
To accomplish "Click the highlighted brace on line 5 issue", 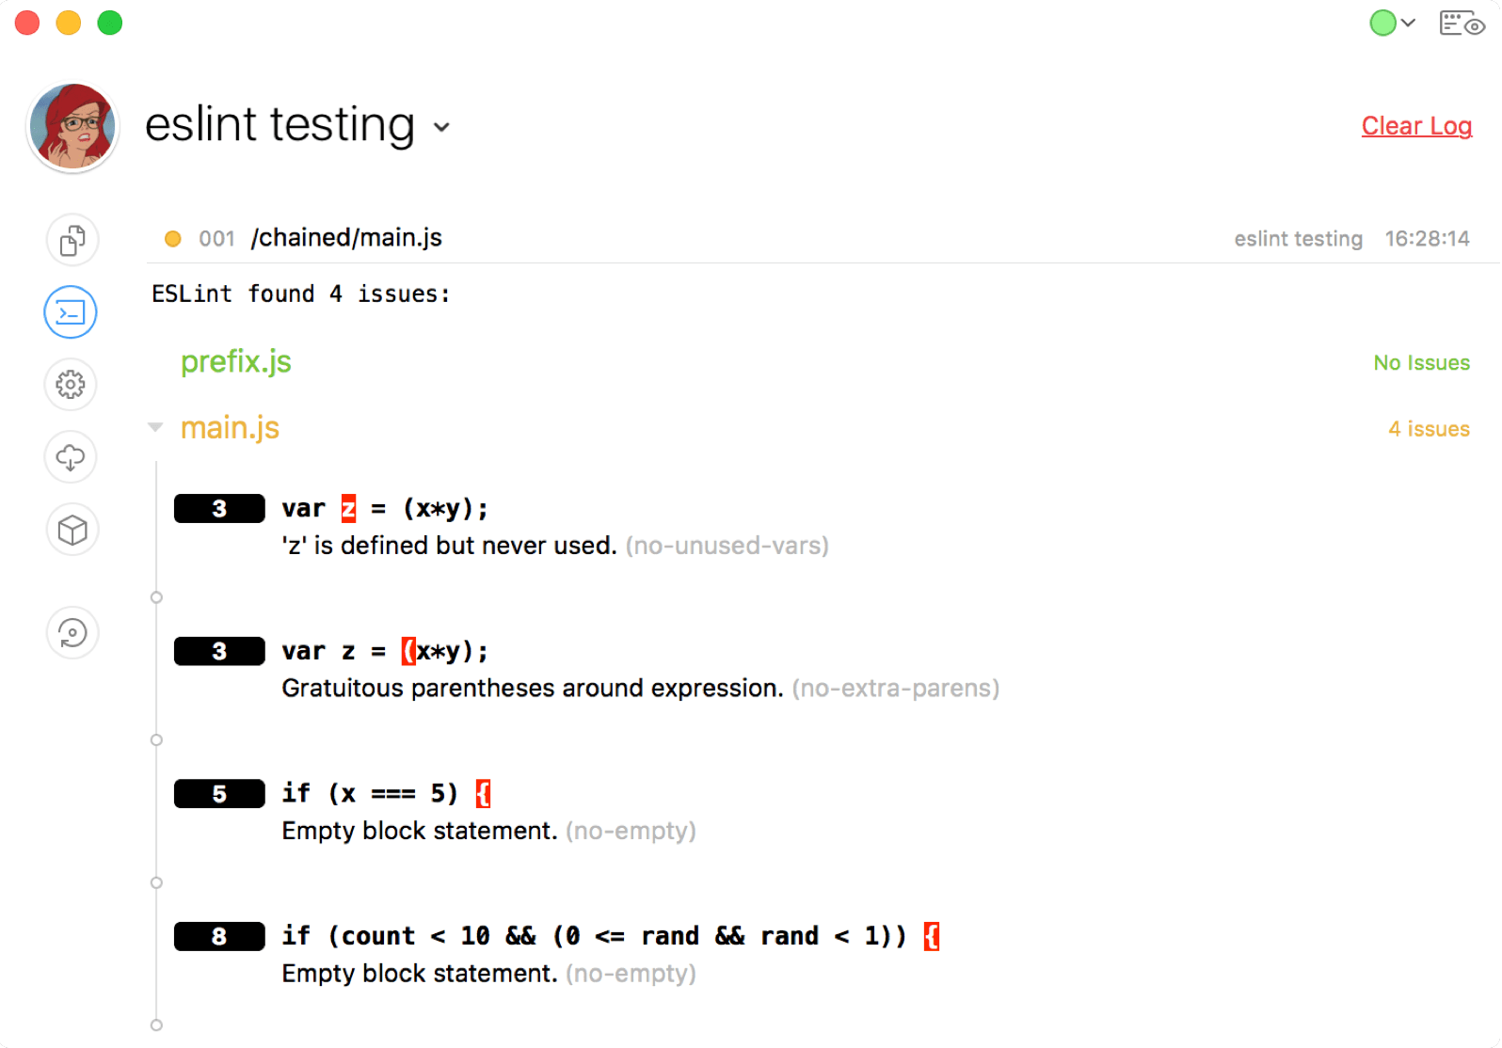I will coord(483,794).
